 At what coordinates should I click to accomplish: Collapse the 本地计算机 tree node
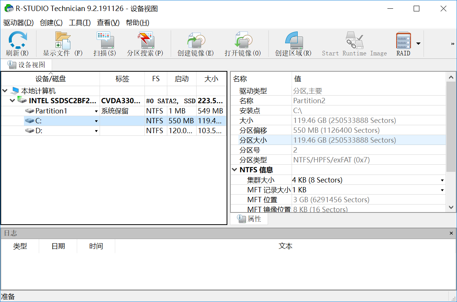point(5,91)
